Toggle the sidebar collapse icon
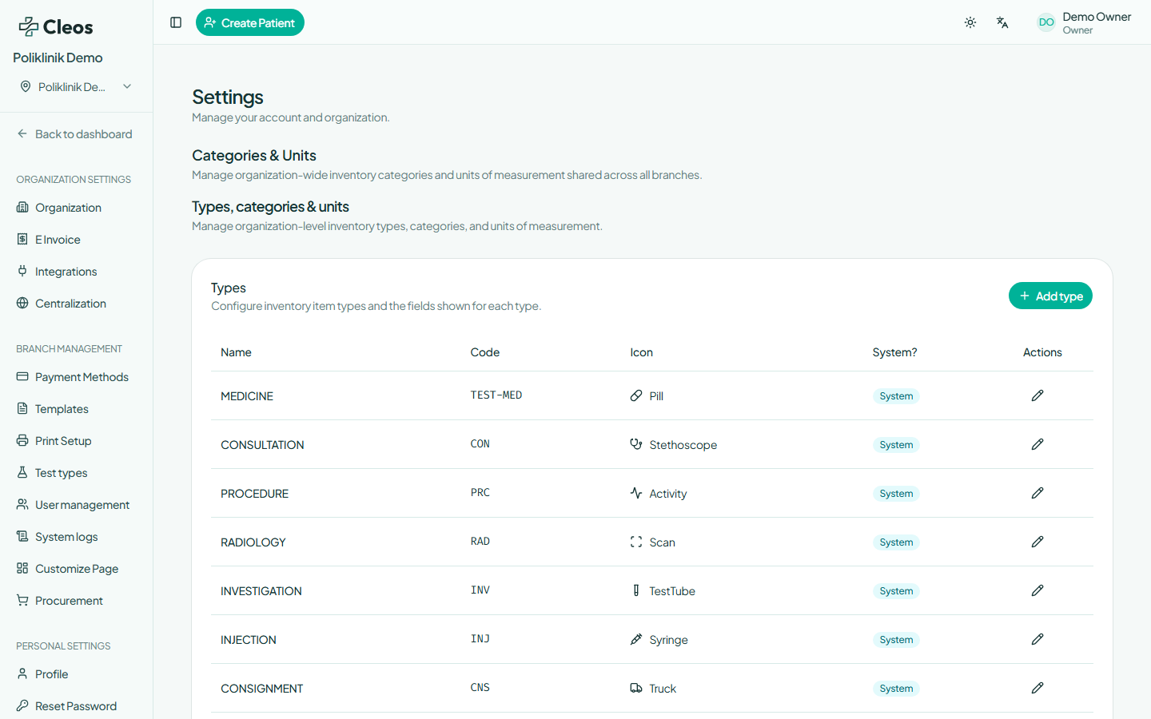Screen dimensions: 1151x719 [176, 22]
